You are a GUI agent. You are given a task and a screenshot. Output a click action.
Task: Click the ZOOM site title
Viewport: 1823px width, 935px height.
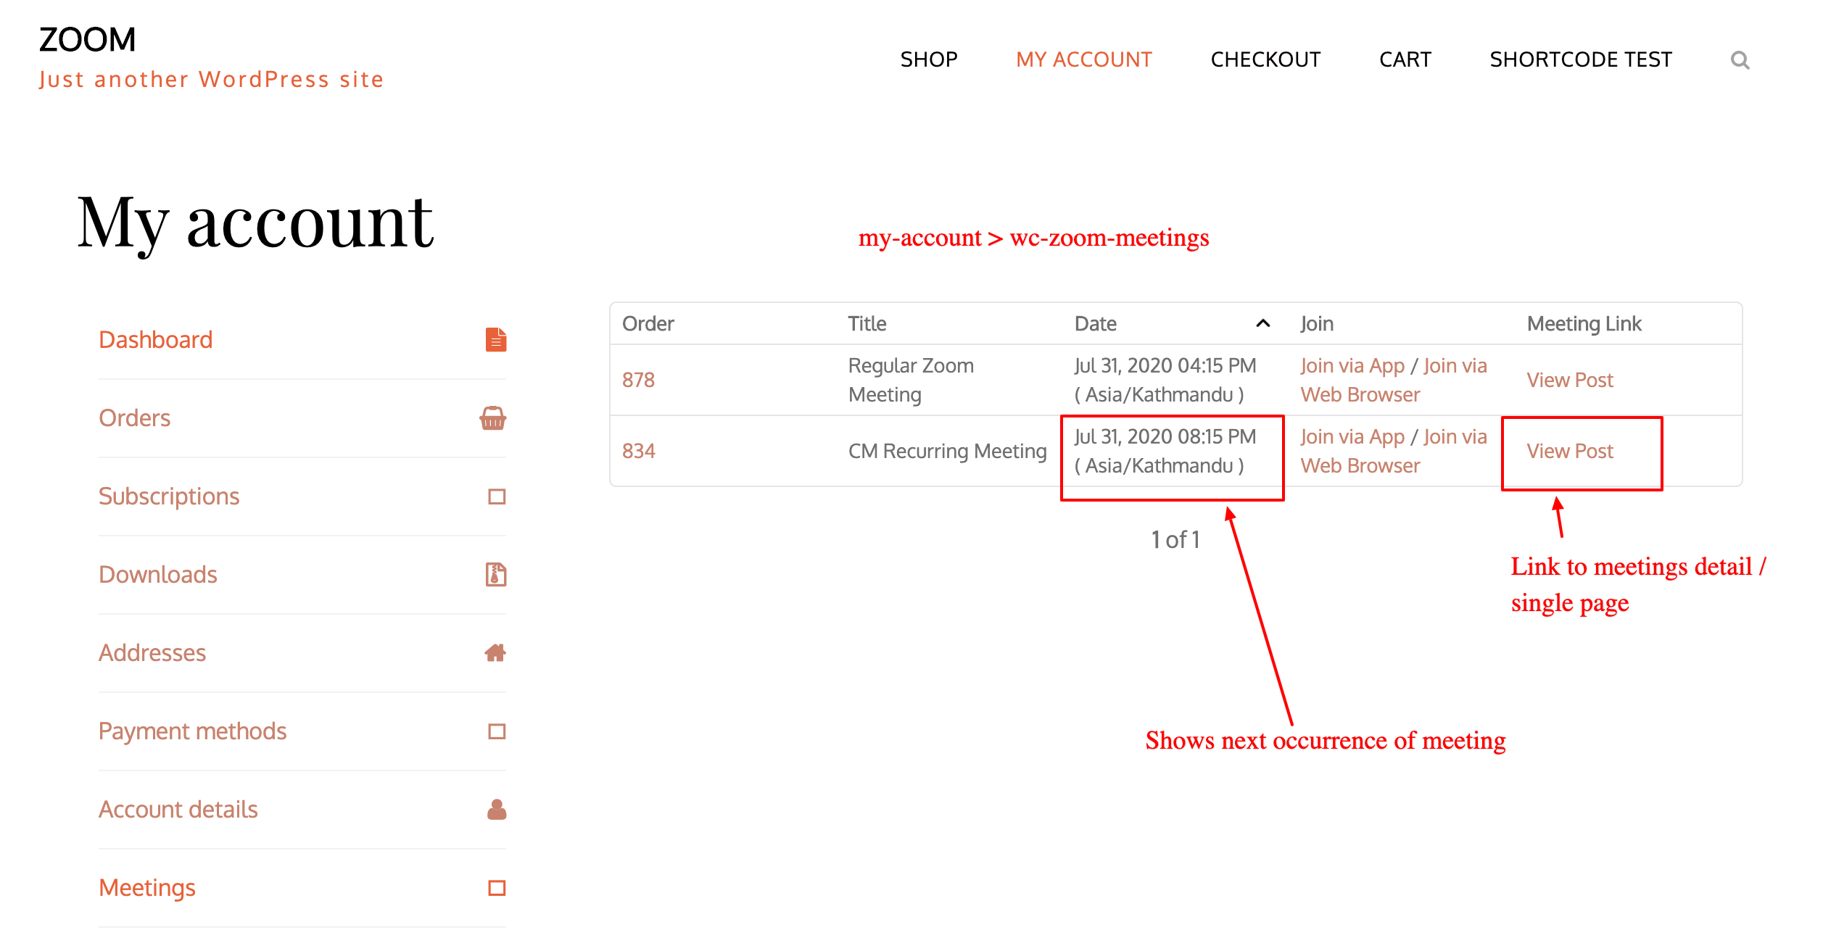(88, 40)
